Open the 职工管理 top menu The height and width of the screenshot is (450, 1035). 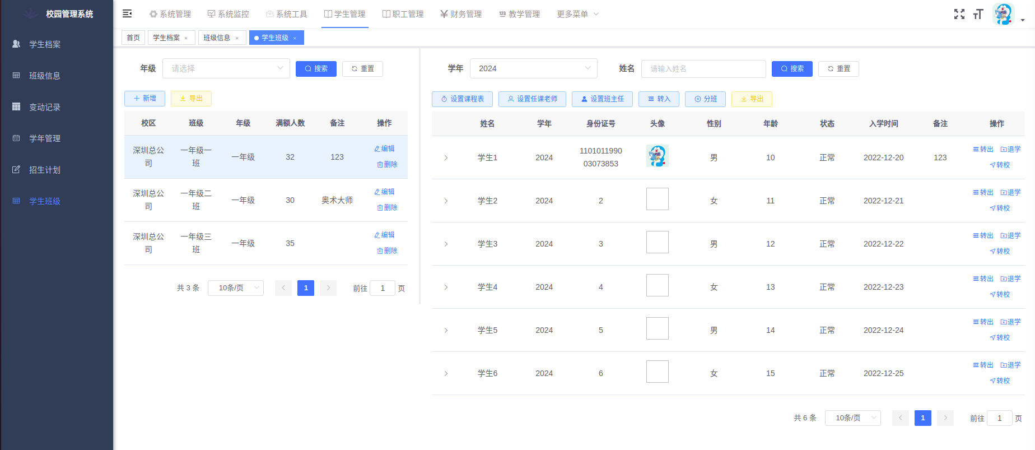[x=403, y=14]
